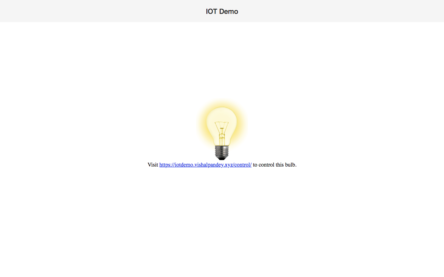Click the word "to" right after the link
Image resolution: width=444 pixels, height=277 pixels.
[x=255, y=165]
